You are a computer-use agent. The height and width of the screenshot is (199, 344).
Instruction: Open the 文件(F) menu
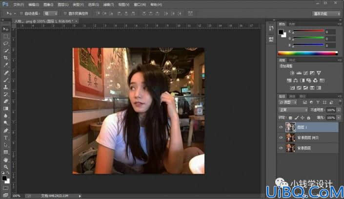(x=19, y=4)
